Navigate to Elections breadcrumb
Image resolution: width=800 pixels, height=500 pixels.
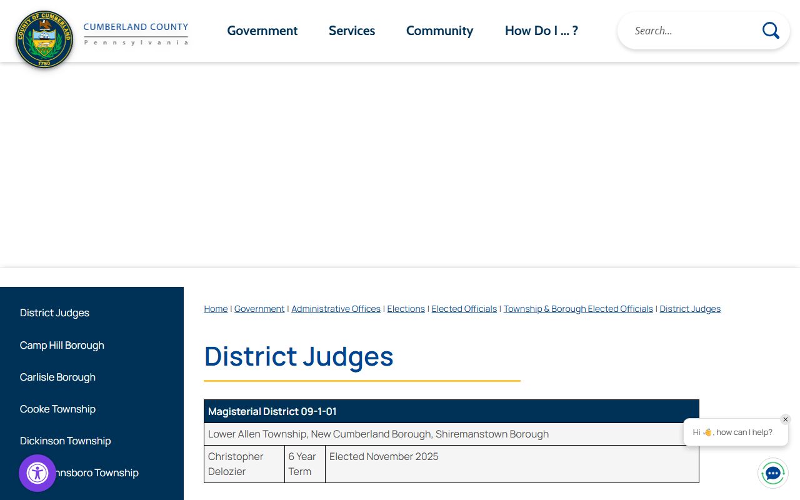click(x=406, y=309)
